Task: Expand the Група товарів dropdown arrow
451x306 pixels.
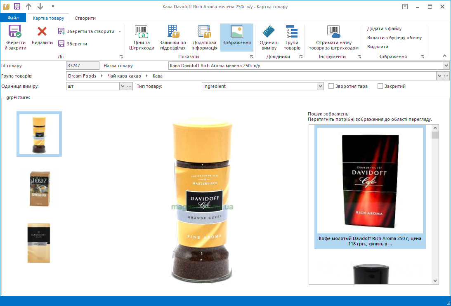Action: tap(439, 76)
